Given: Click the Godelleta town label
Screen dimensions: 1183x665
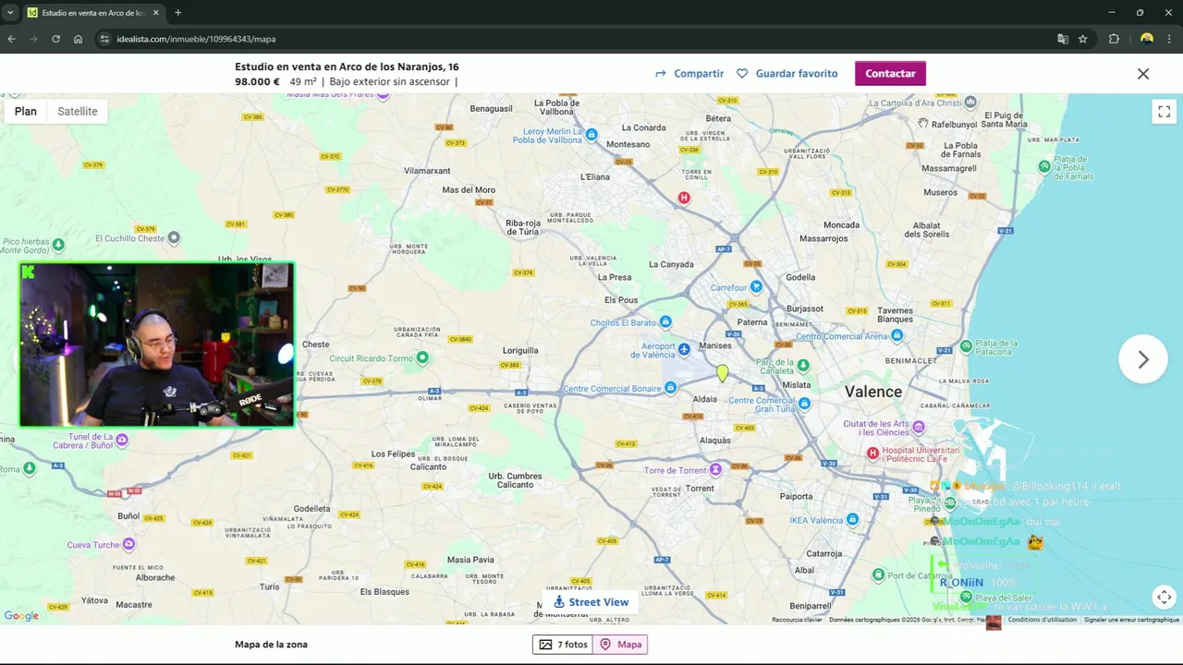Looking at the screenshot, I should coord(311,509).
